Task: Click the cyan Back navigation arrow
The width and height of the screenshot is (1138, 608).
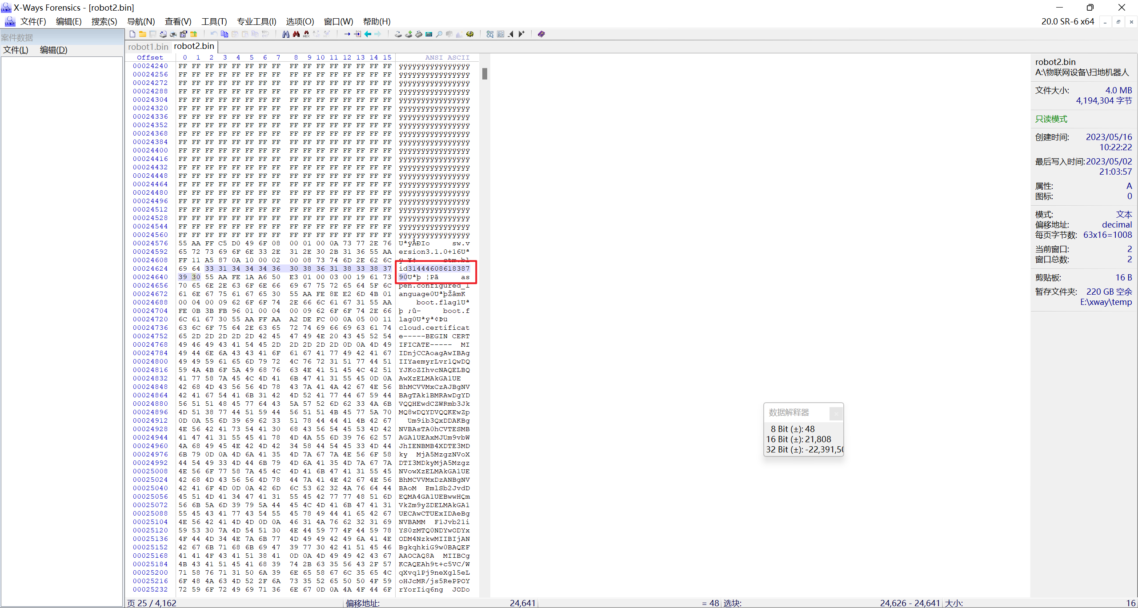Action: point(368,34)
